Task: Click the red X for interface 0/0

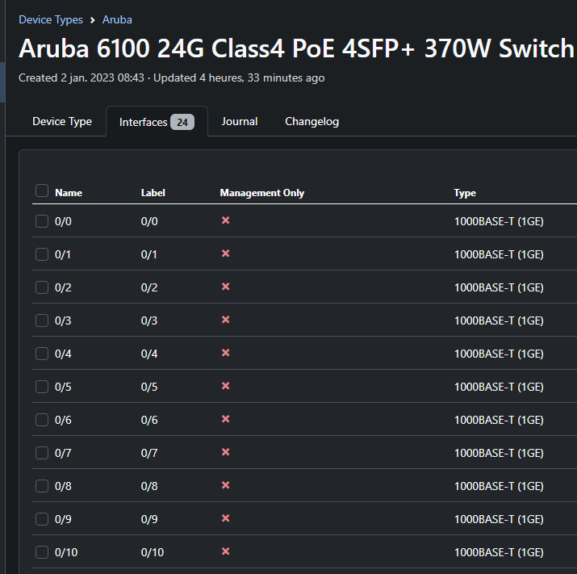Action: pyautogui.click(x=226, y=220)
